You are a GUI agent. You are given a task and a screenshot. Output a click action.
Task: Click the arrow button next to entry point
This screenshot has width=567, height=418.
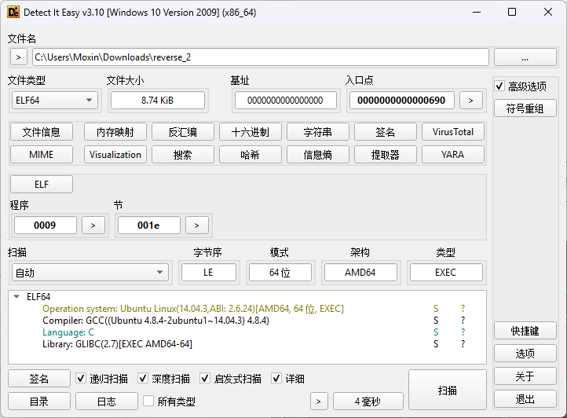[470, 100]
